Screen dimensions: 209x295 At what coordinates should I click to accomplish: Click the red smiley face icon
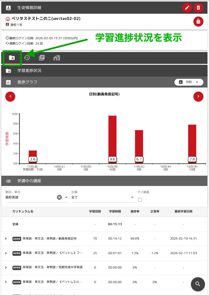[8, 19]
